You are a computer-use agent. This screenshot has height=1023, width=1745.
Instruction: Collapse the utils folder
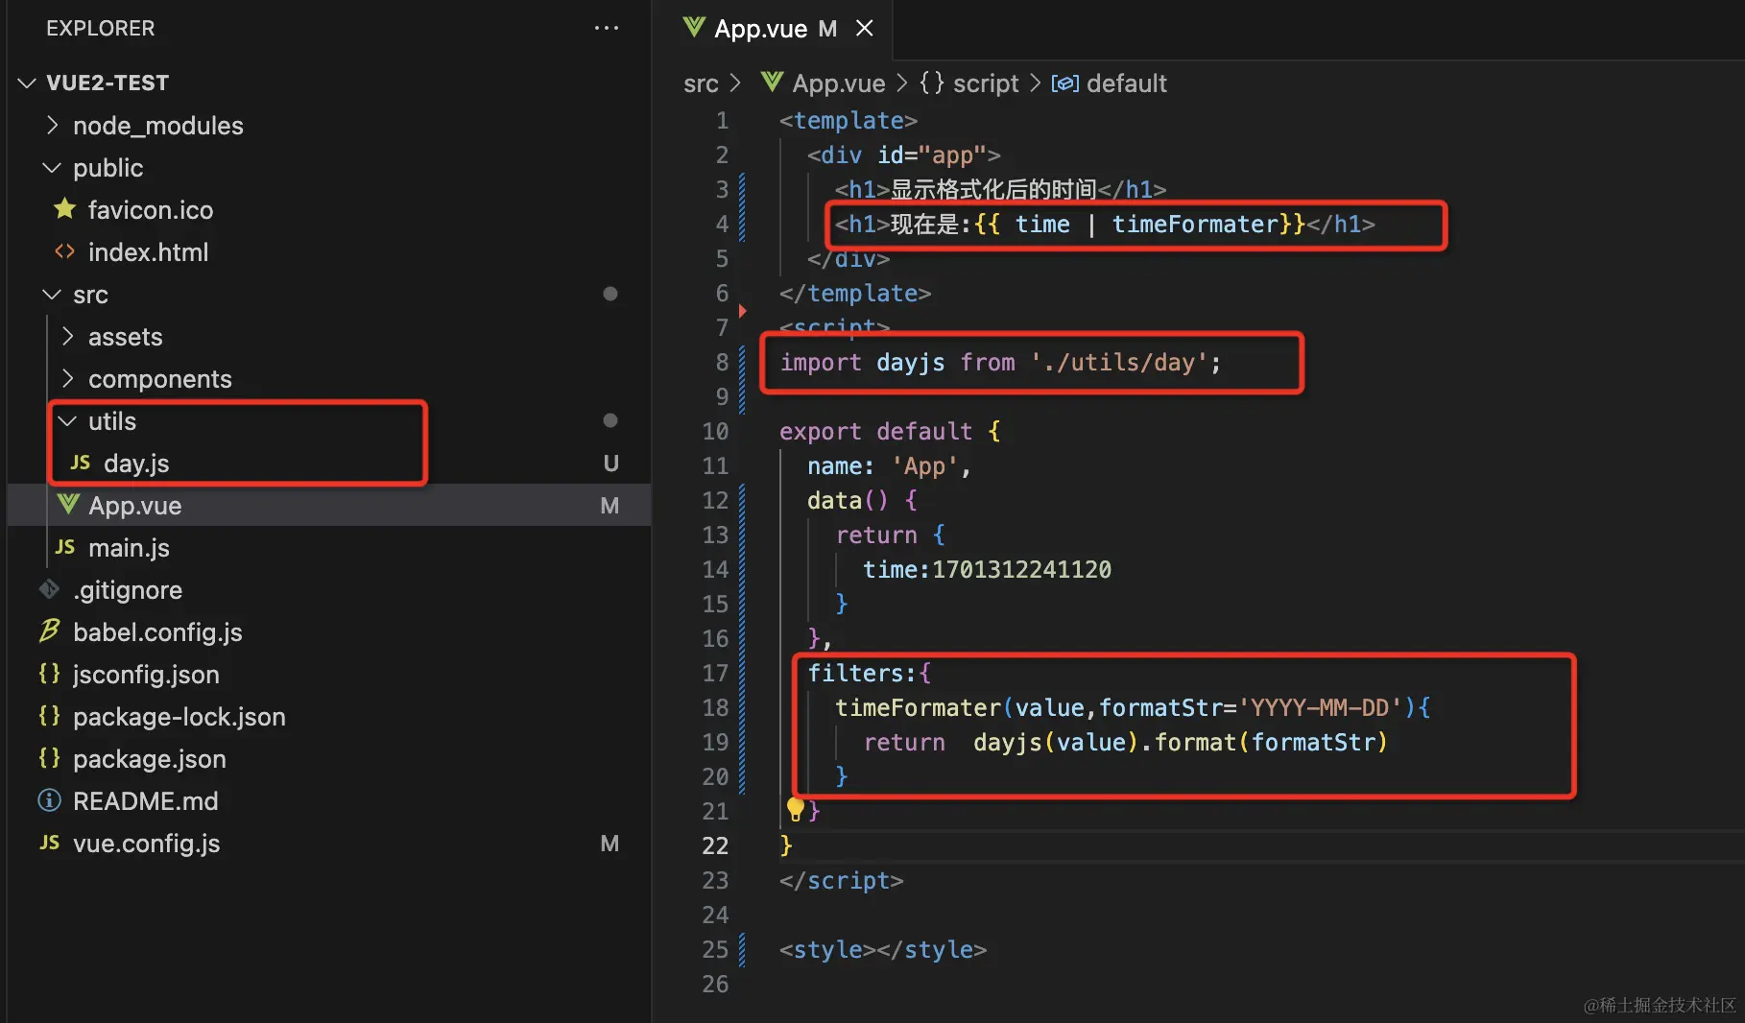67,420
